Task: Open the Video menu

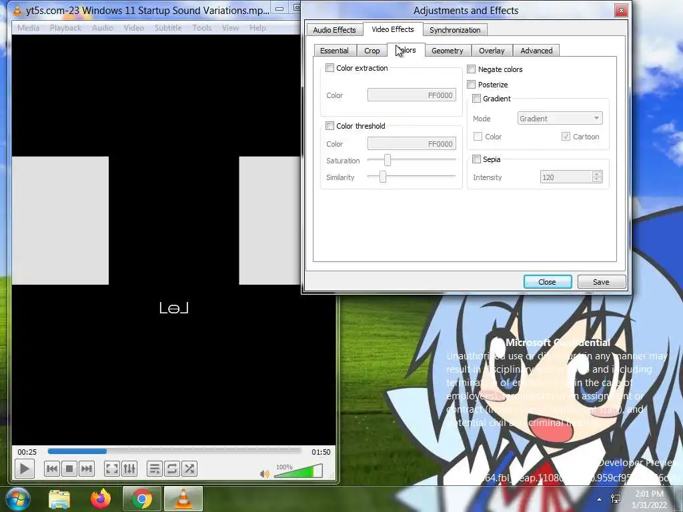Action: (133, 28)
